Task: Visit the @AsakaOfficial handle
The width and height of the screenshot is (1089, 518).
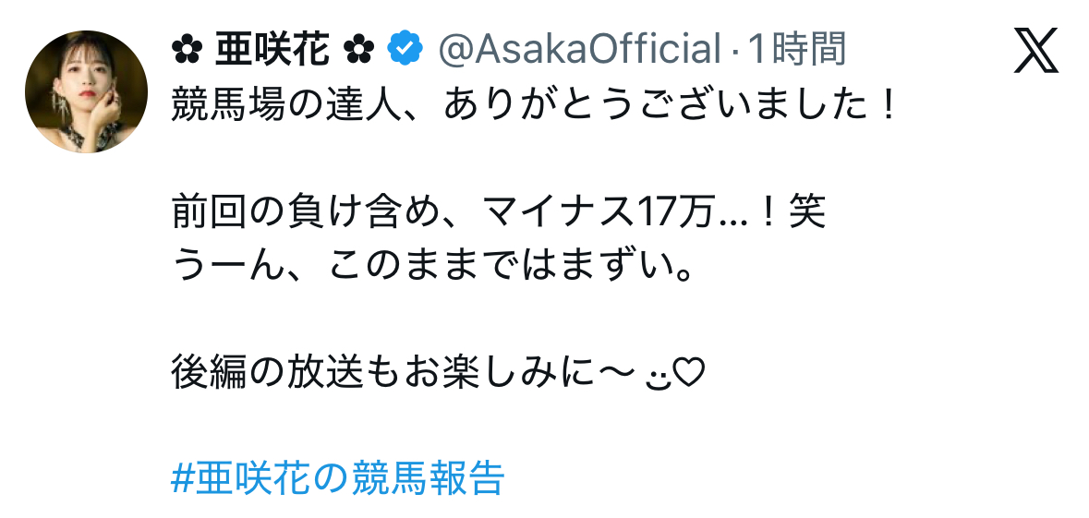Action: tap(577, 50)
